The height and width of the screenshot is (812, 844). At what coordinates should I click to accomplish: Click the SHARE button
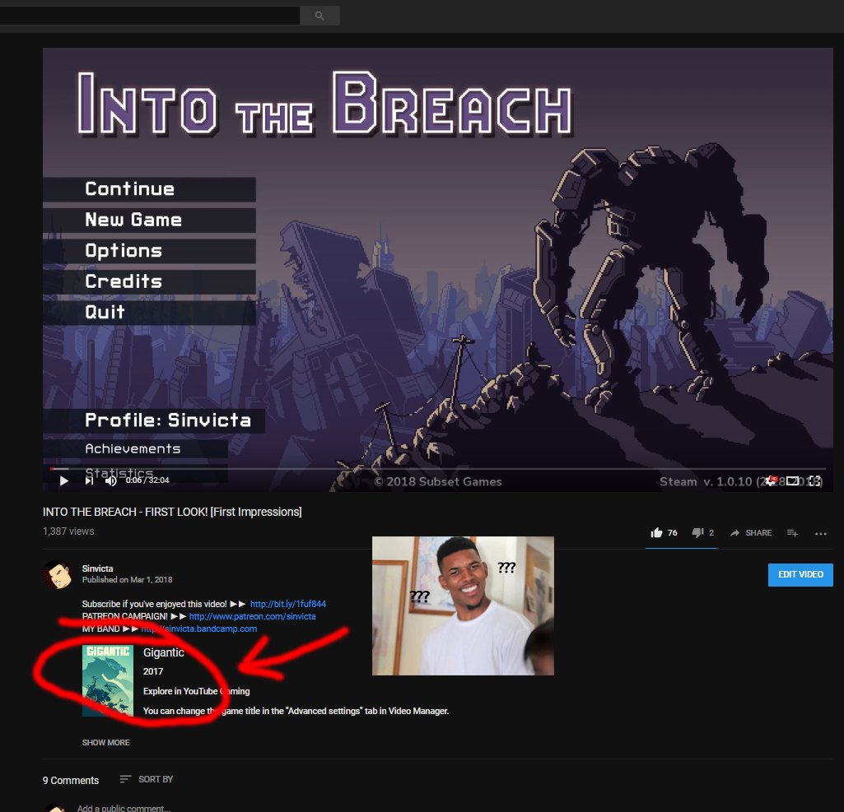pos(751,533)
